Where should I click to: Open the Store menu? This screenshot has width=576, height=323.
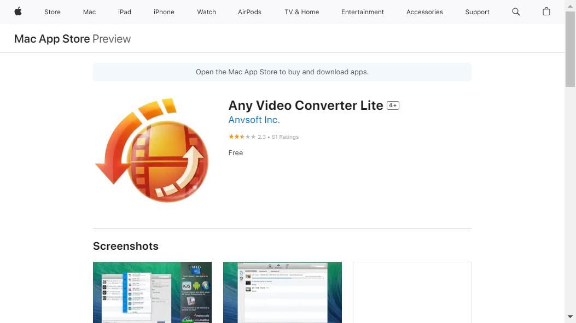coord(53,12)
